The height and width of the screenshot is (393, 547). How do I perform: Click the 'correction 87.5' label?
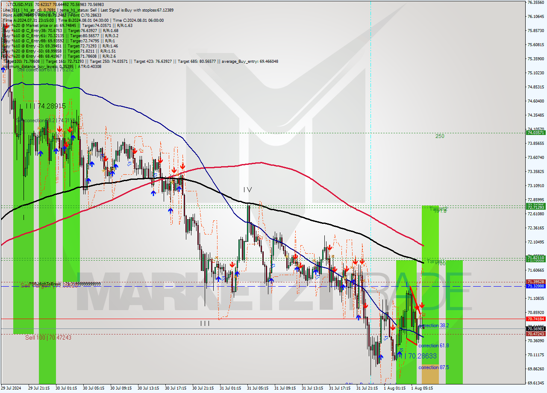pos(434,367)
